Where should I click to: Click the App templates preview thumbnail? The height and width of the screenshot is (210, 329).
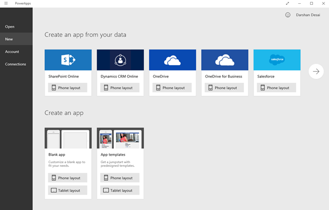coord(120,138)
